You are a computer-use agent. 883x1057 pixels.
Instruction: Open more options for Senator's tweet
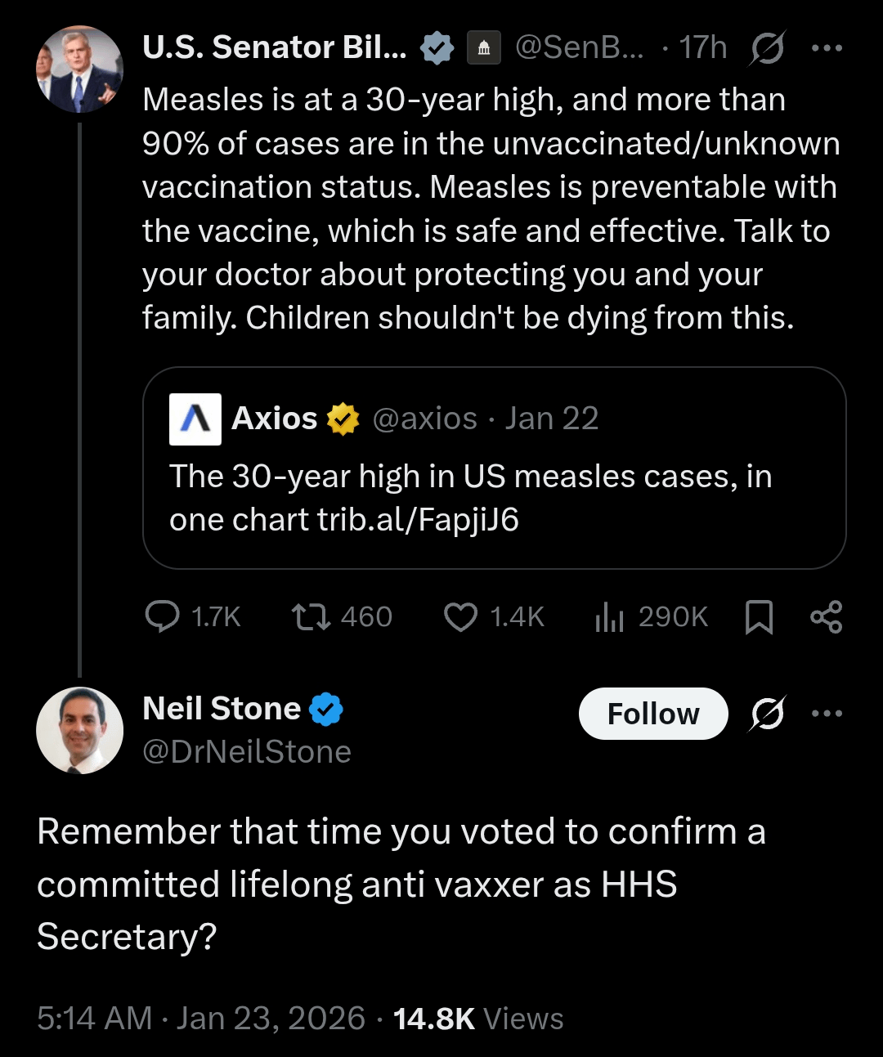pos(827,48)
